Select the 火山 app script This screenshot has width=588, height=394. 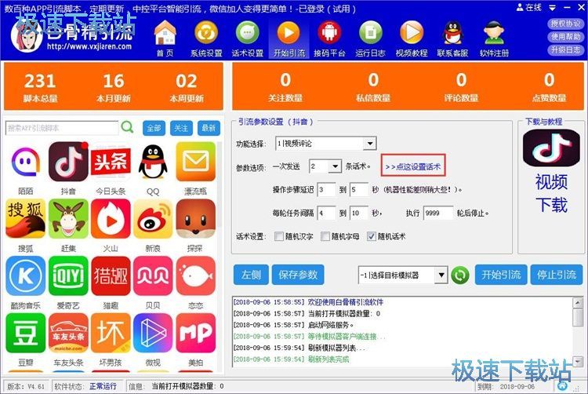click(111, 219)
